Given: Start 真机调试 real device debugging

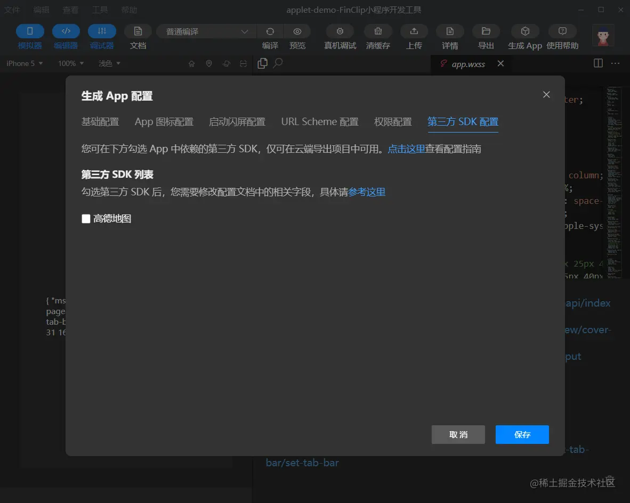Looking at the screenshot, I should 340,31.
